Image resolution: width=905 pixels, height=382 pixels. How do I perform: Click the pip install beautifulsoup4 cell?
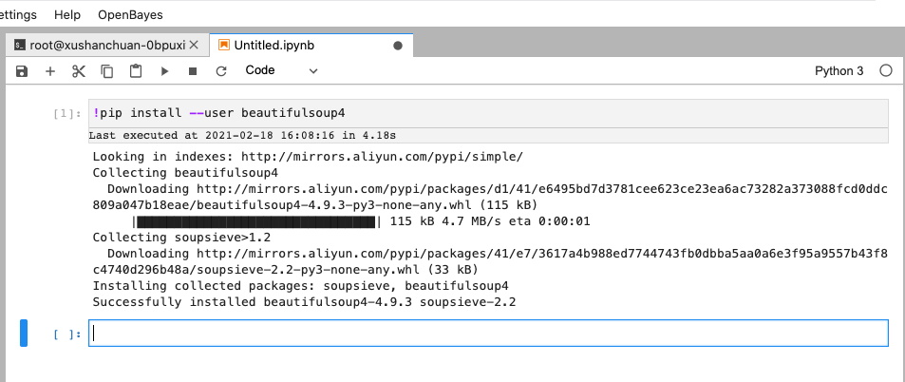(487, 113)
